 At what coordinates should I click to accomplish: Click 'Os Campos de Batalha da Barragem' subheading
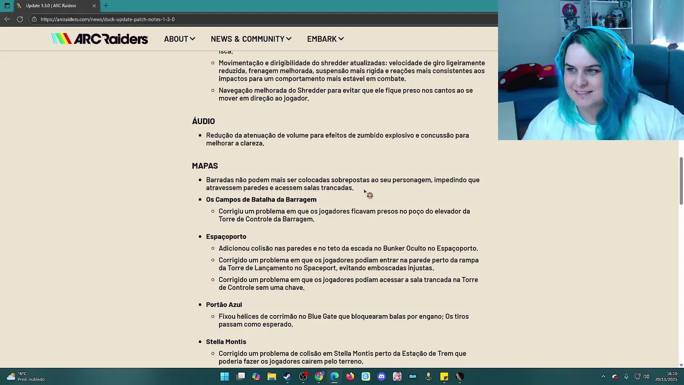tap(261, 199)
